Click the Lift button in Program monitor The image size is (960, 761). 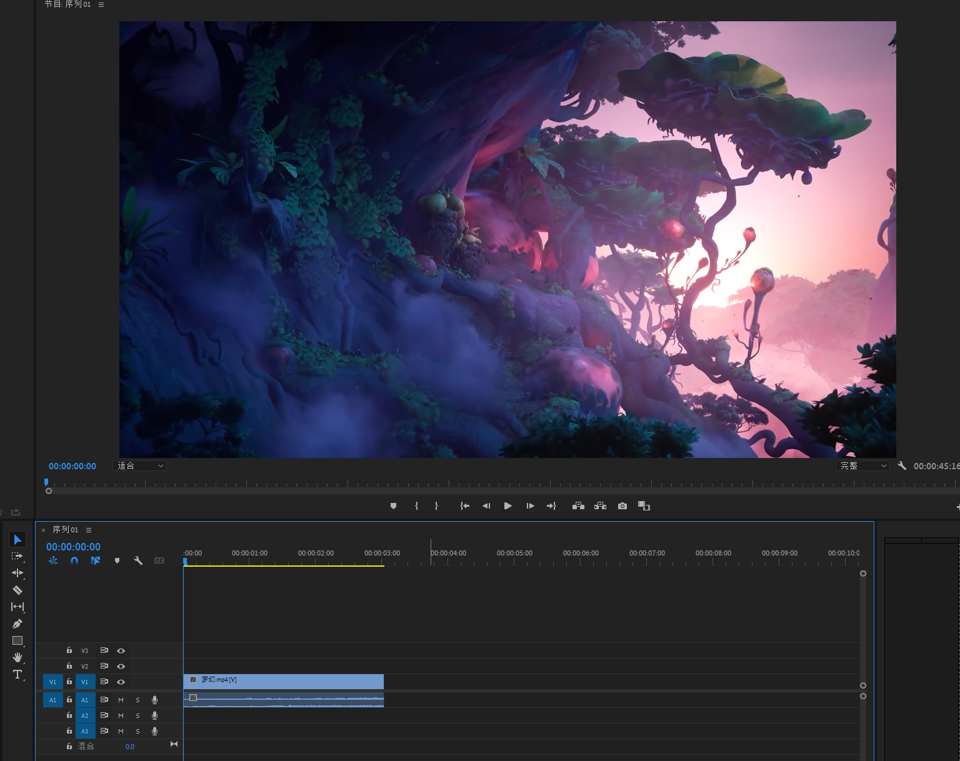pos(578,506)
